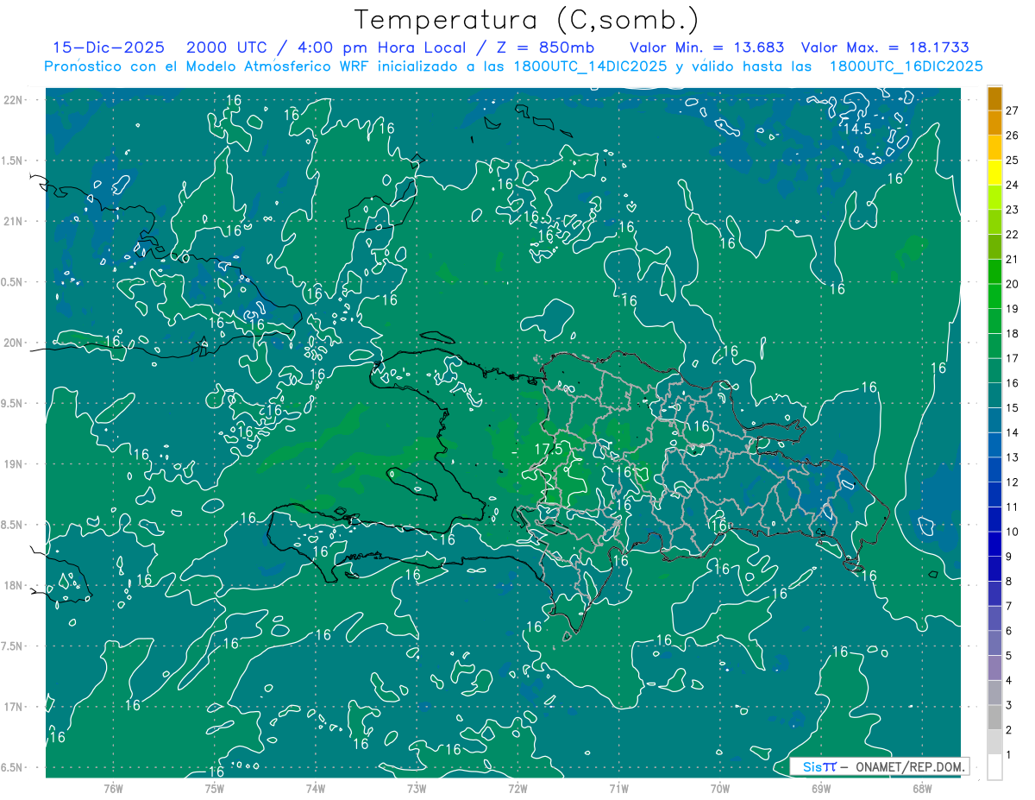Image resolution: width=1035 pixels, height=800 pixels.
Task: Click the legend swatch between 26 and 27
Action: coord(994,123)
